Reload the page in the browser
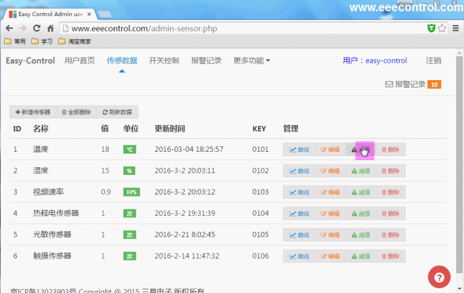Image resolution: width=464 pixels, height=293 pixels. 37,28
